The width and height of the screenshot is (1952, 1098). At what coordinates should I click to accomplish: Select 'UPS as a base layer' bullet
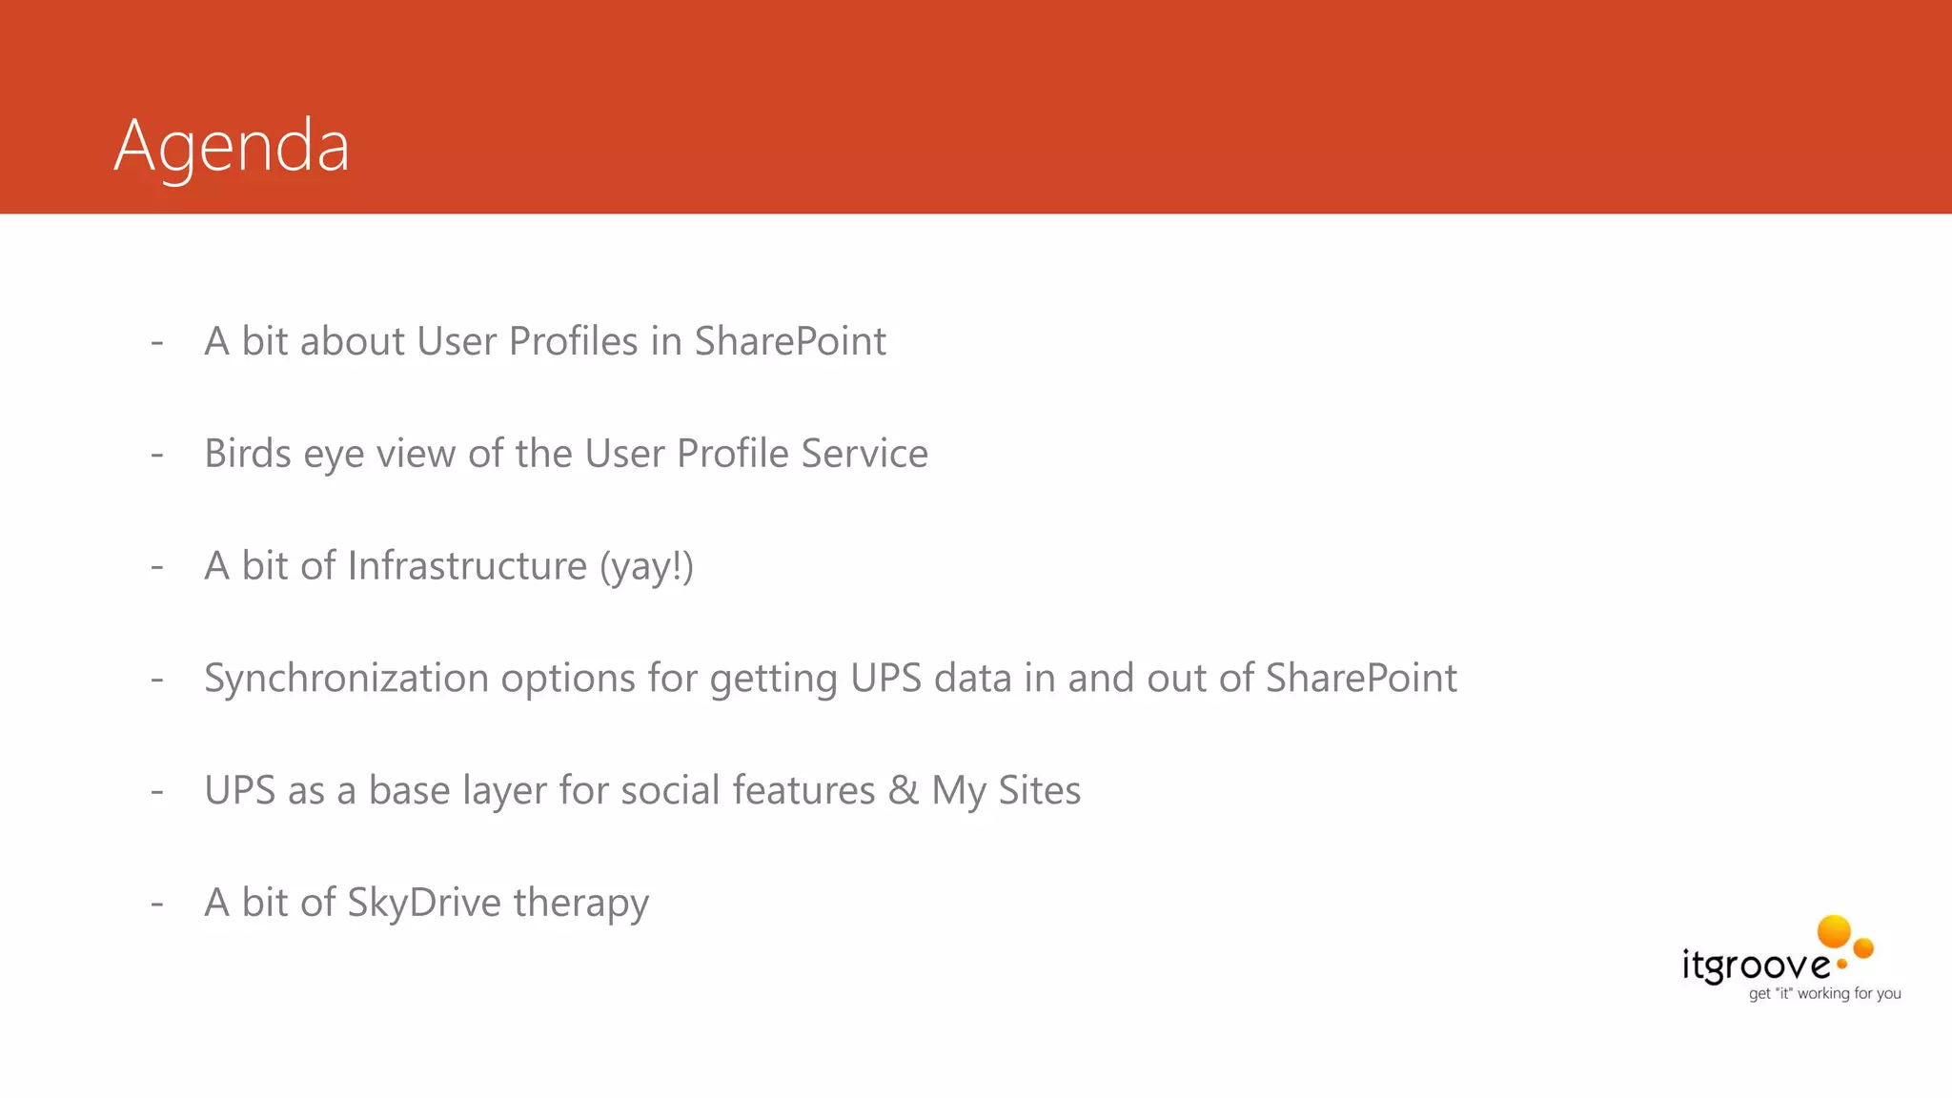[x=642, y=790]
